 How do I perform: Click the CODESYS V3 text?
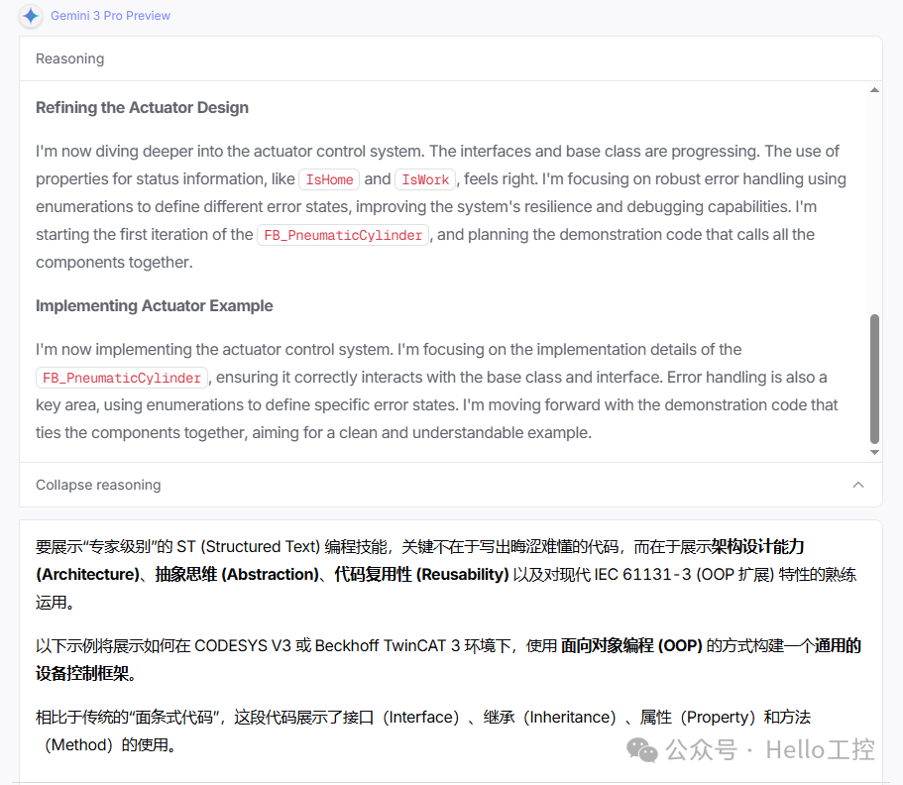point(243,646)
